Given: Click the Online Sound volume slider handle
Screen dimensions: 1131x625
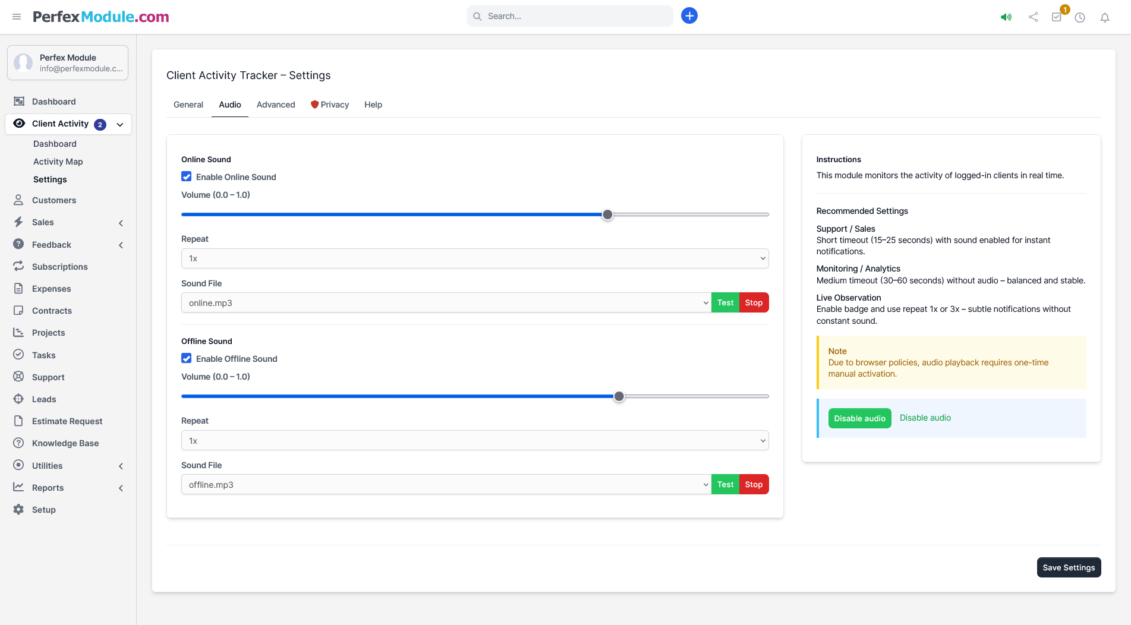Looking at the screenshot, I should [x=607, y=214].
